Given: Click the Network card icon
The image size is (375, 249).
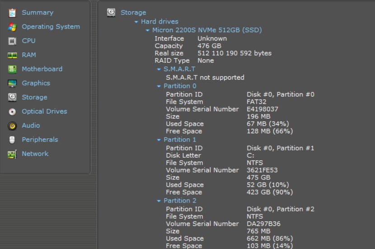Looking at the screenshot, I should pos(12,154).
